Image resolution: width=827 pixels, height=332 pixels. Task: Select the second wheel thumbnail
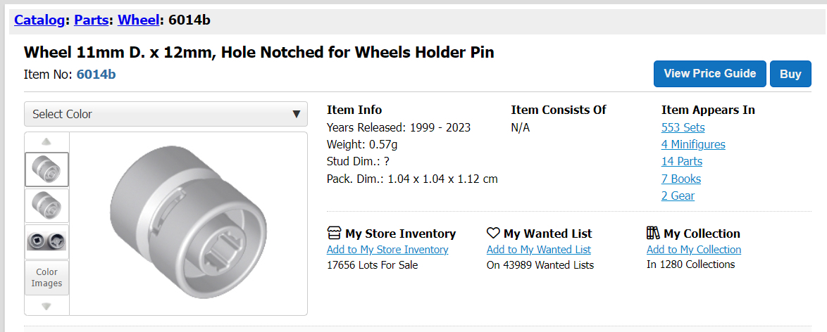coord(47,206)
